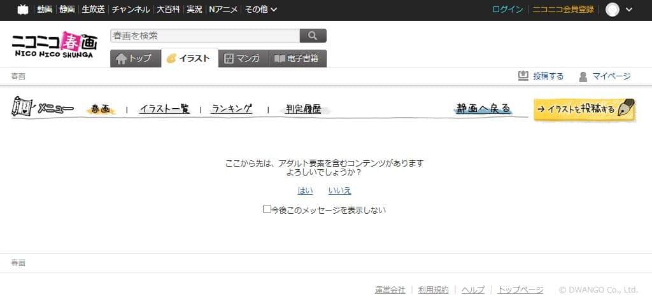Open 大百科 in the top bar
This screenshot has width=652, height=306.
[168, 10]
